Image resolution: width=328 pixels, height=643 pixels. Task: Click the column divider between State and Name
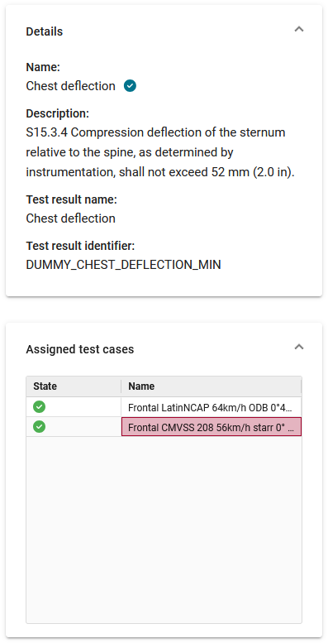[x=121, y=386]
